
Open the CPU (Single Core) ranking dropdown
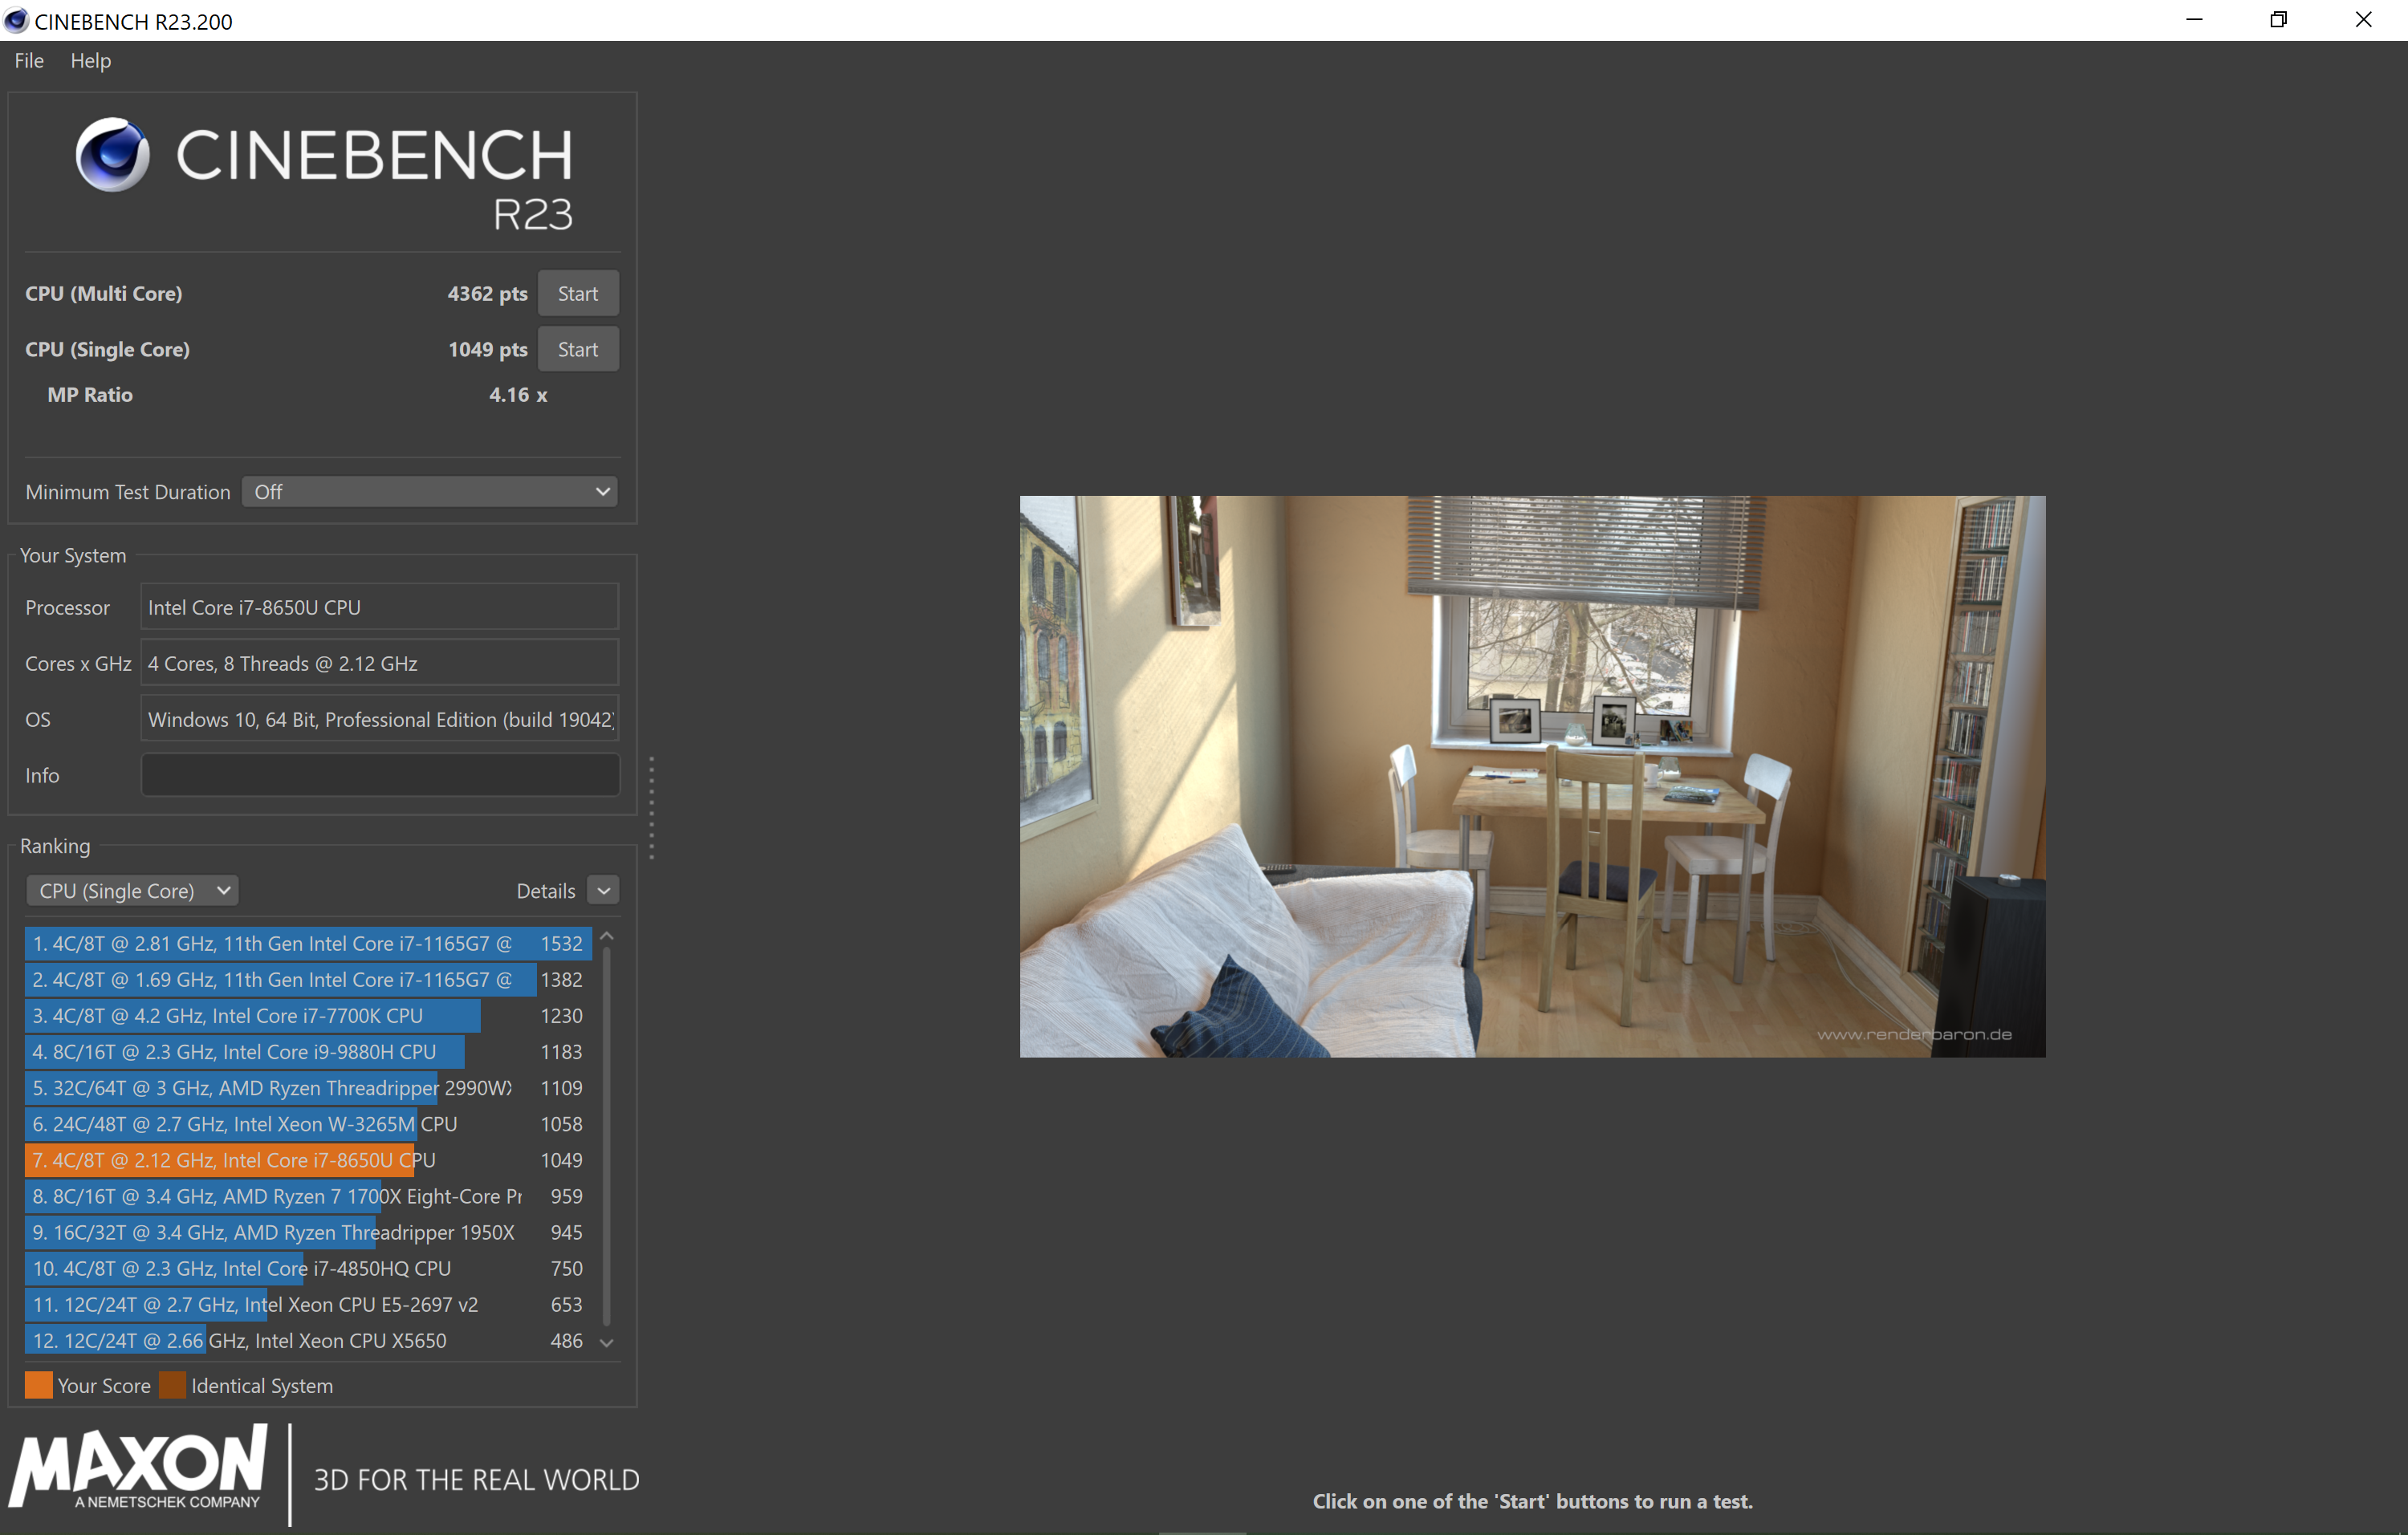coord(132,891)
